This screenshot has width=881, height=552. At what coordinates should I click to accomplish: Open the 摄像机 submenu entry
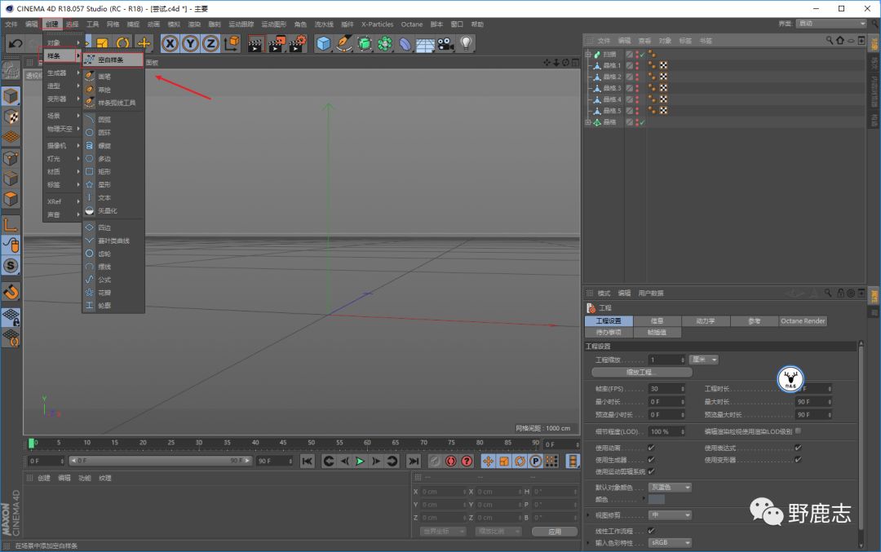tap(62, 145)
